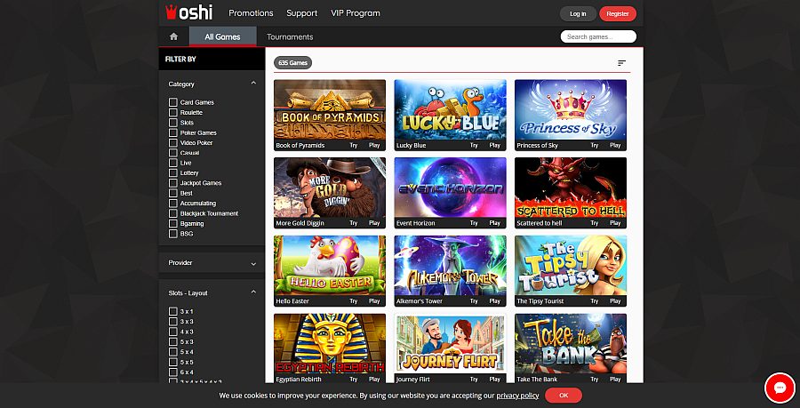The height and width of the screenshot is (408, 800).
Task: Check the Bgaming filter
Action: (173, 223)
